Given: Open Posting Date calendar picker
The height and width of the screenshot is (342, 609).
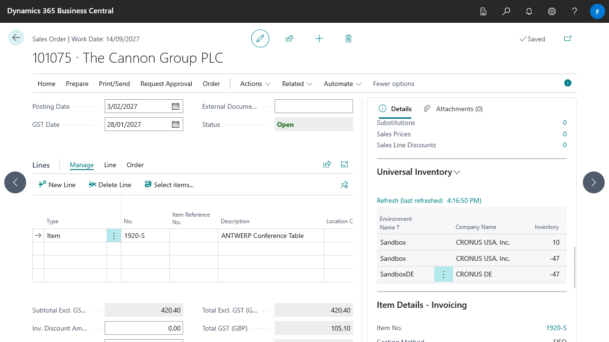Looking at the screenshot, I should (x=176, y=106).
